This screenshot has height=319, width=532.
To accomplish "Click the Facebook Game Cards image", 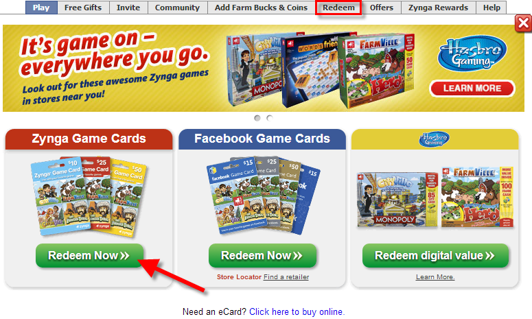I will click(263, 196).
